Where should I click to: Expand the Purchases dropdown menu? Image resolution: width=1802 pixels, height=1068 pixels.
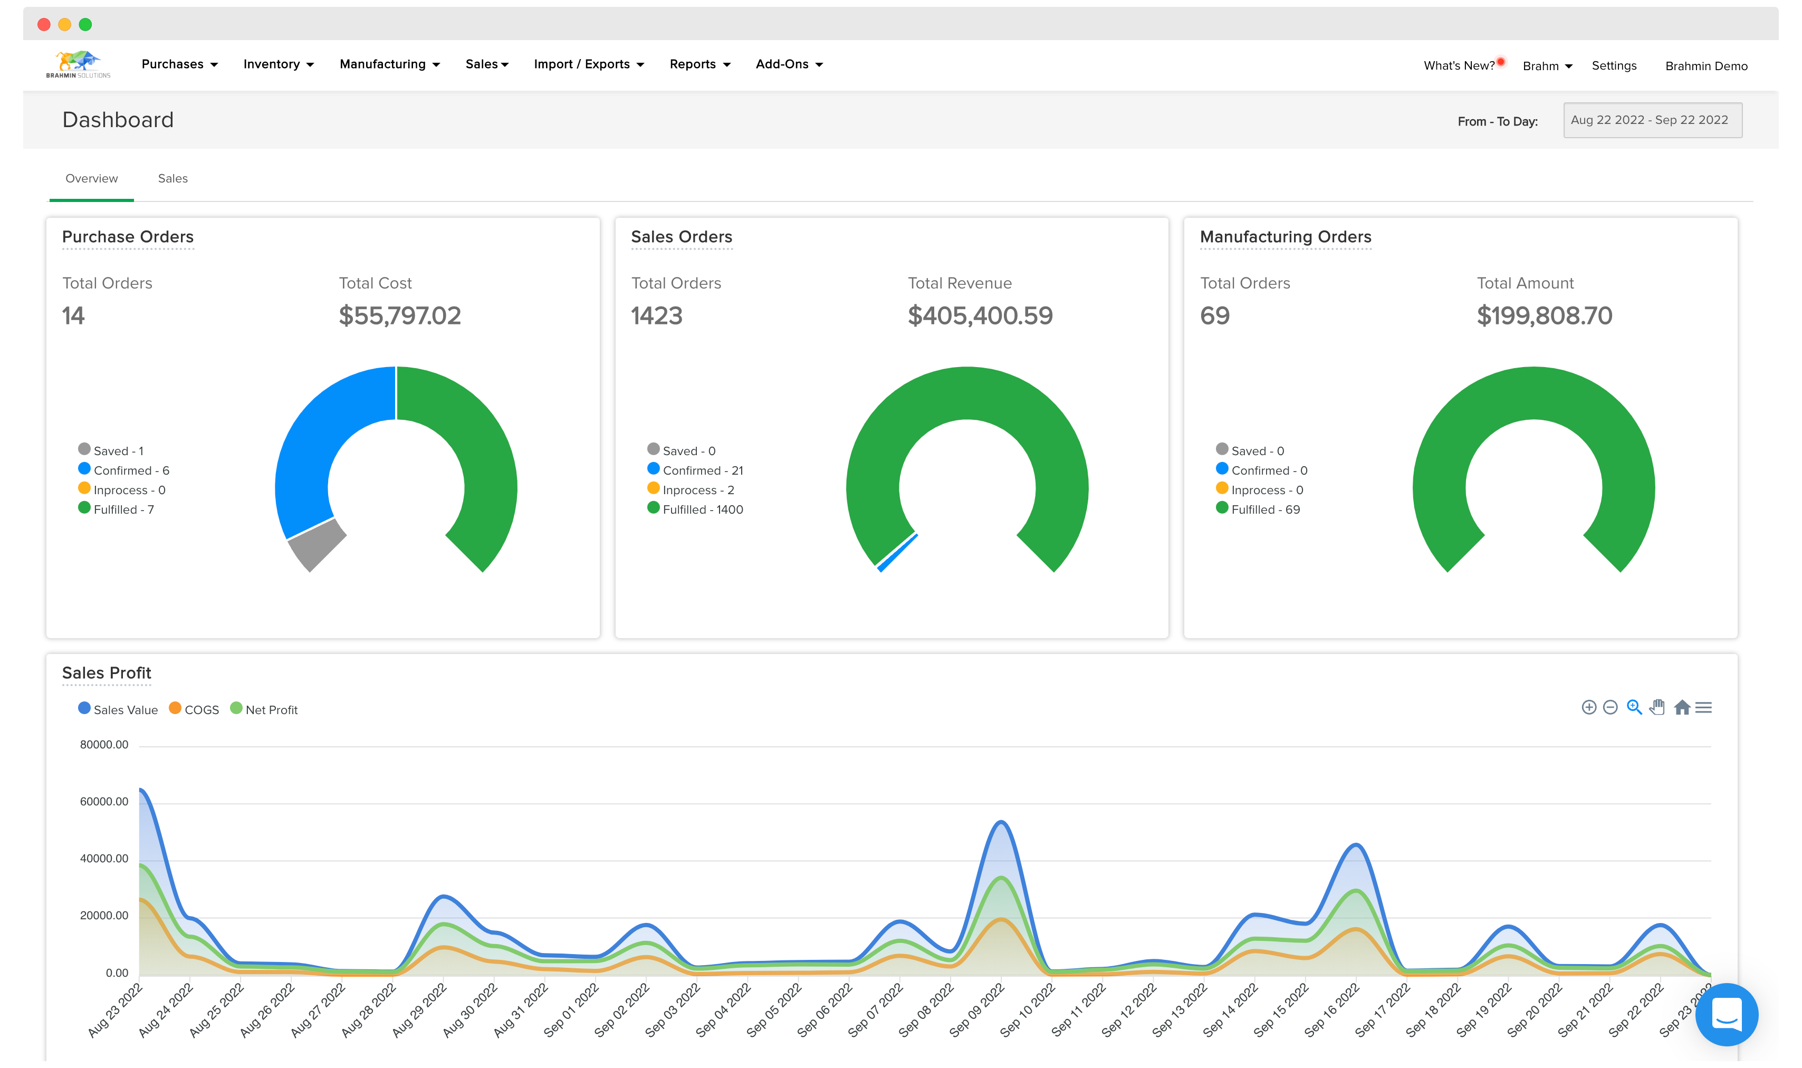pyautogui.click(x=179, y=64)
